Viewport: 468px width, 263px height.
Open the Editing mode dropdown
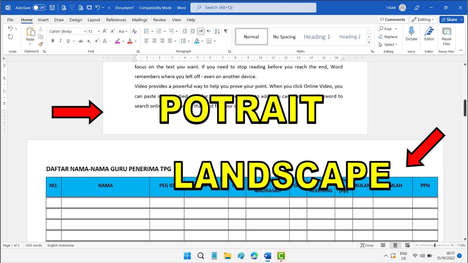[423, 20]
